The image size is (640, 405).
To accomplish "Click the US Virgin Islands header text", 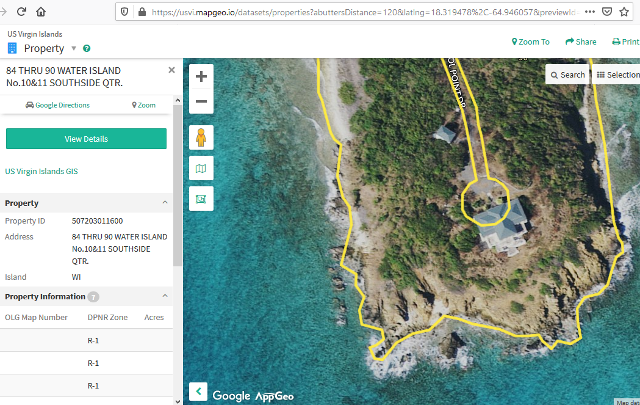I will pyautogui.click(x=35, y=34).
